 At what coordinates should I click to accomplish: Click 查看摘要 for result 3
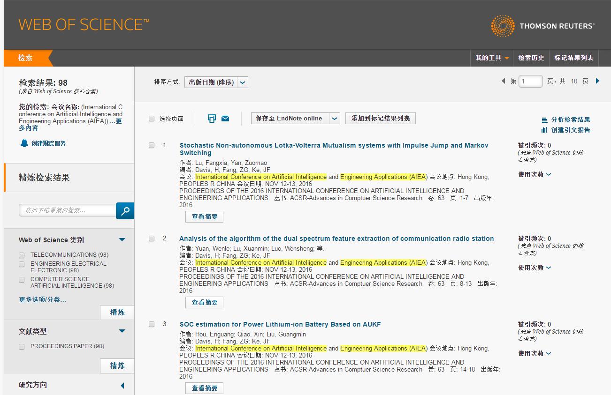pyautogui.click(x=204, y=388)
